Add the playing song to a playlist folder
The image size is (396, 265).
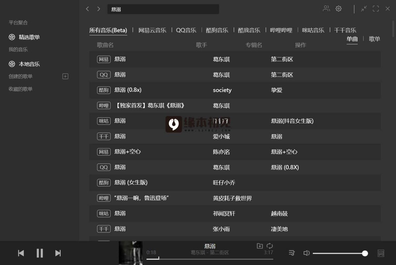(x=260, y=246)
